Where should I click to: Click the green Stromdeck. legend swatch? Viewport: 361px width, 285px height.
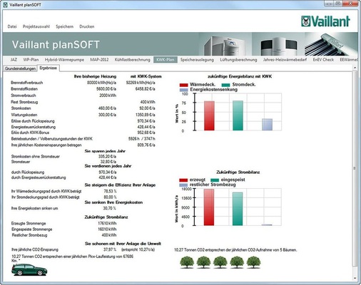225,85
